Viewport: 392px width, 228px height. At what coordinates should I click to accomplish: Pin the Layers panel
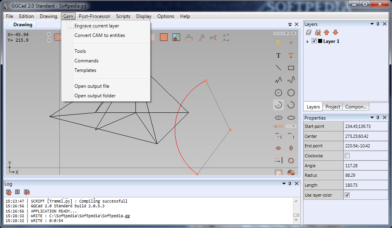point(378,24)
